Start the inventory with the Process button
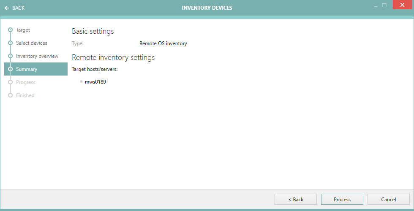Screen dimensions: 414x211 point(342,199)
